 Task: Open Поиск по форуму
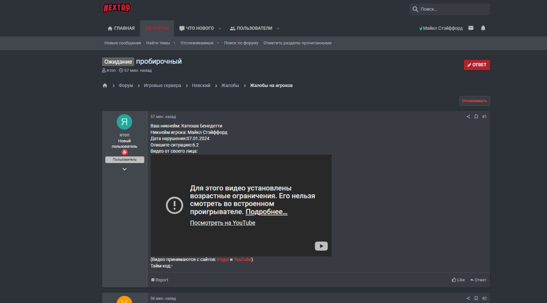[x=241, y=43]
